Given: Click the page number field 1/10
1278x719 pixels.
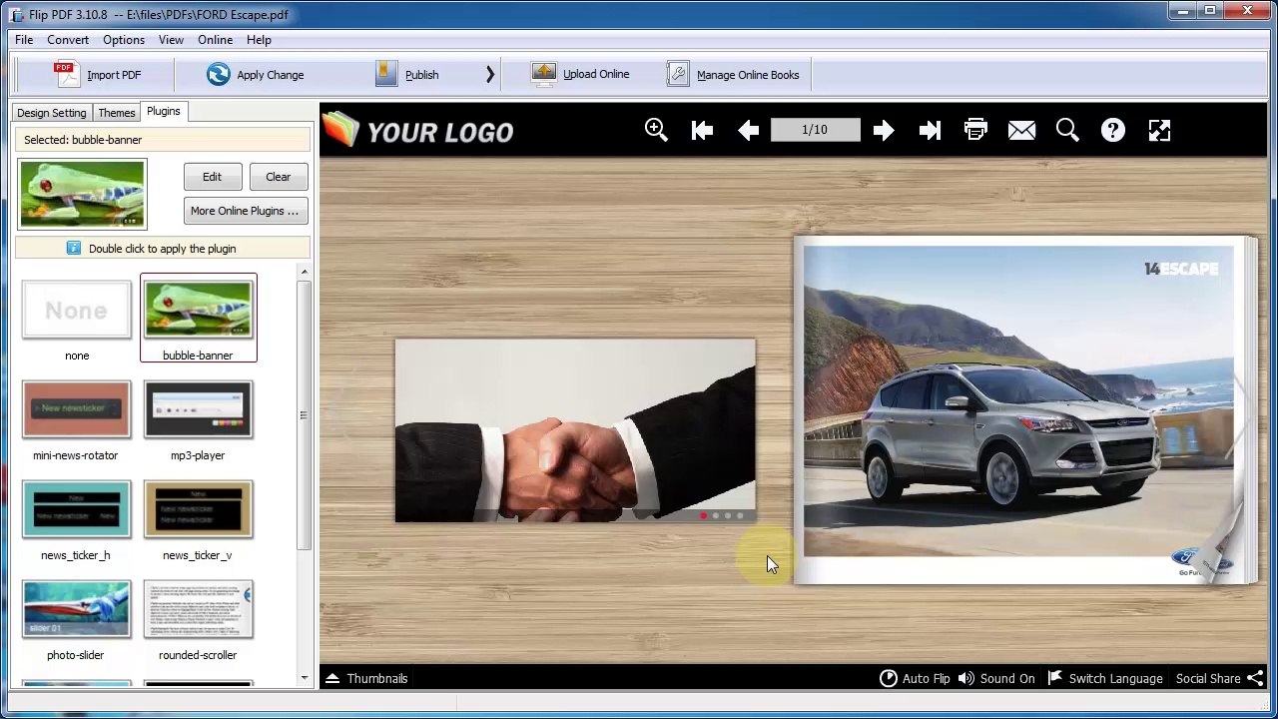Looking at the screenshot, I should pyautogui.click(x=815, y=130).
